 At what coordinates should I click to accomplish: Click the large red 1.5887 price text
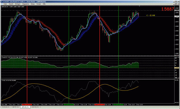tap(168, 9)
